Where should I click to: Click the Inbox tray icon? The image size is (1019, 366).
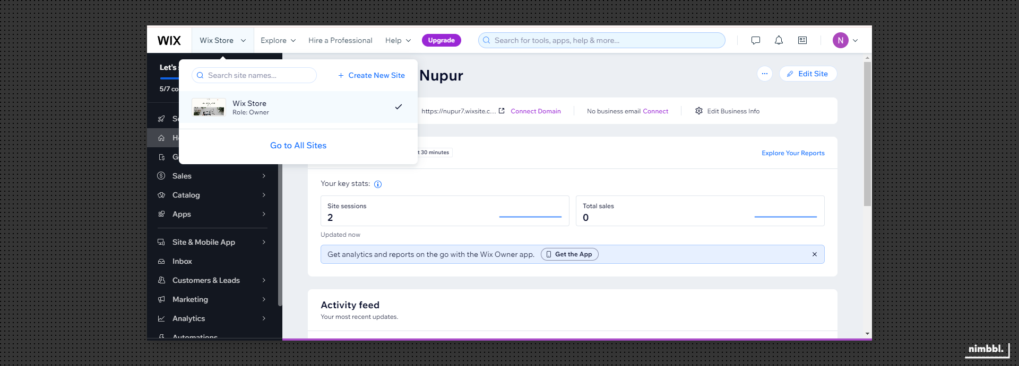[x=161, y=261]
